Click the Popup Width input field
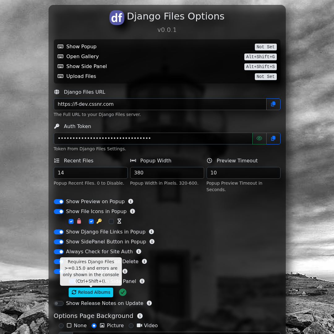The height and width of the screenshot is (334, 334). click(167, 173)
